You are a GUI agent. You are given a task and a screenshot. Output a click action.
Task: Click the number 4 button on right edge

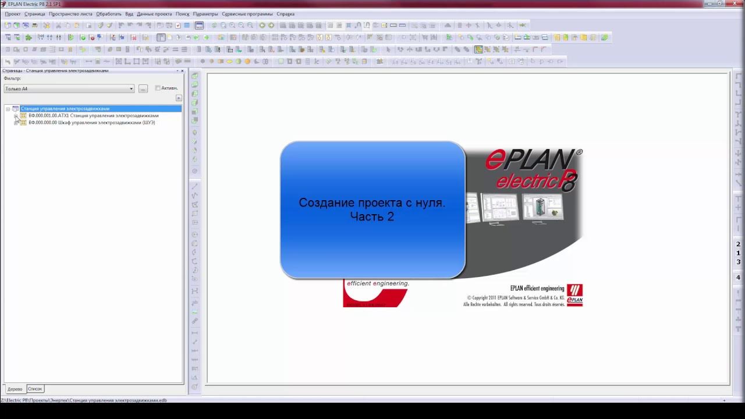(739, 278)
